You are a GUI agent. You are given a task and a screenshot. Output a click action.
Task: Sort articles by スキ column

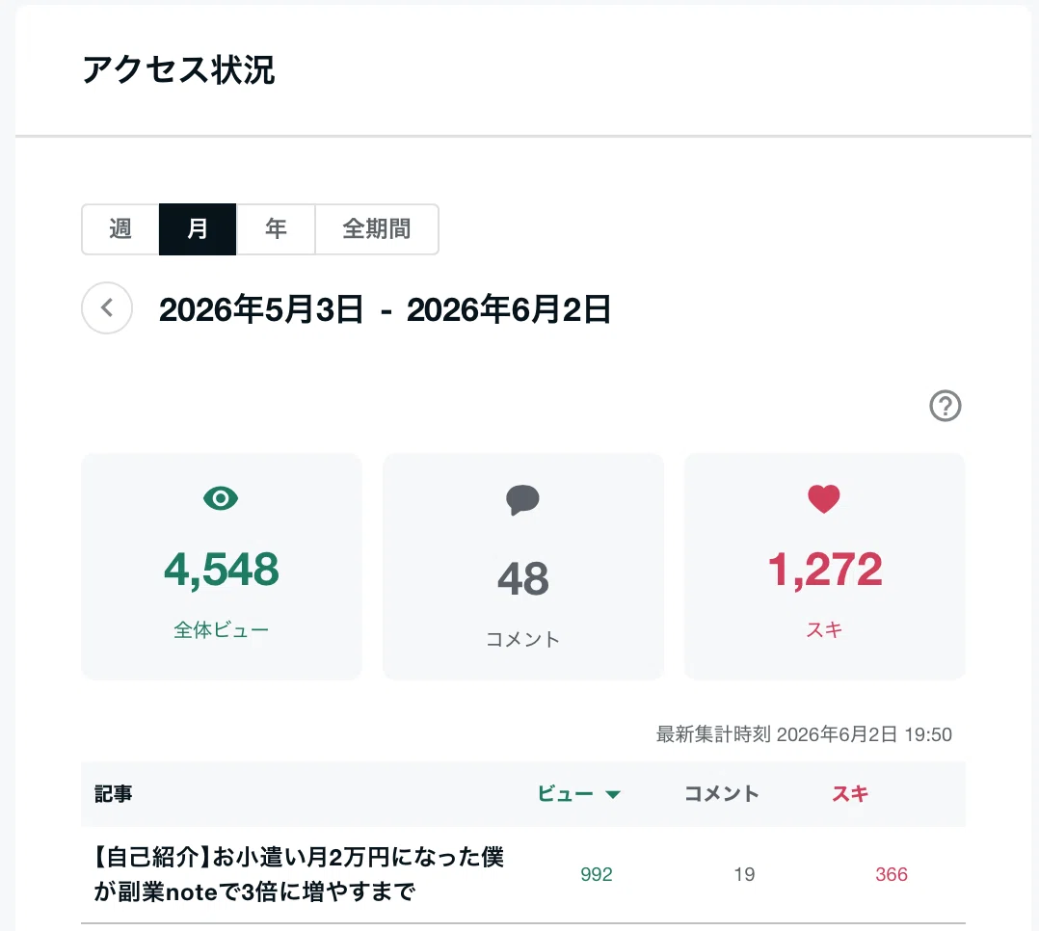(850, 794)
